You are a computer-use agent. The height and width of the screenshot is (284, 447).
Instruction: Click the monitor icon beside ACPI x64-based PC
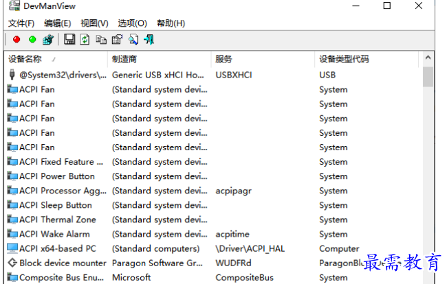[x=12, y=248]
